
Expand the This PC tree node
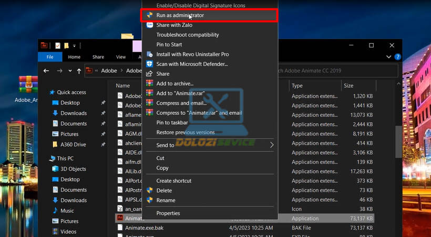(x=46, y=159)
